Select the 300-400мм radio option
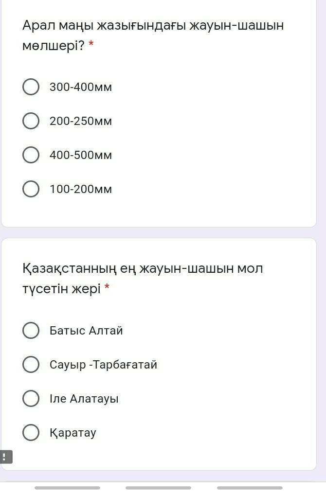Screen dimensions: 326x494 [31, 87]
